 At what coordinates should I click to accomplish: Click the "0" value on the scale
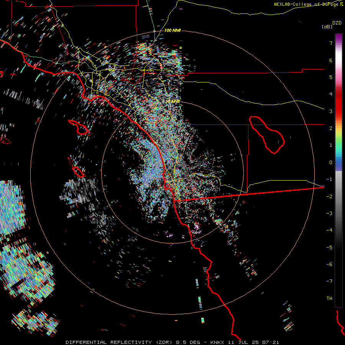(x=331, y=163)
